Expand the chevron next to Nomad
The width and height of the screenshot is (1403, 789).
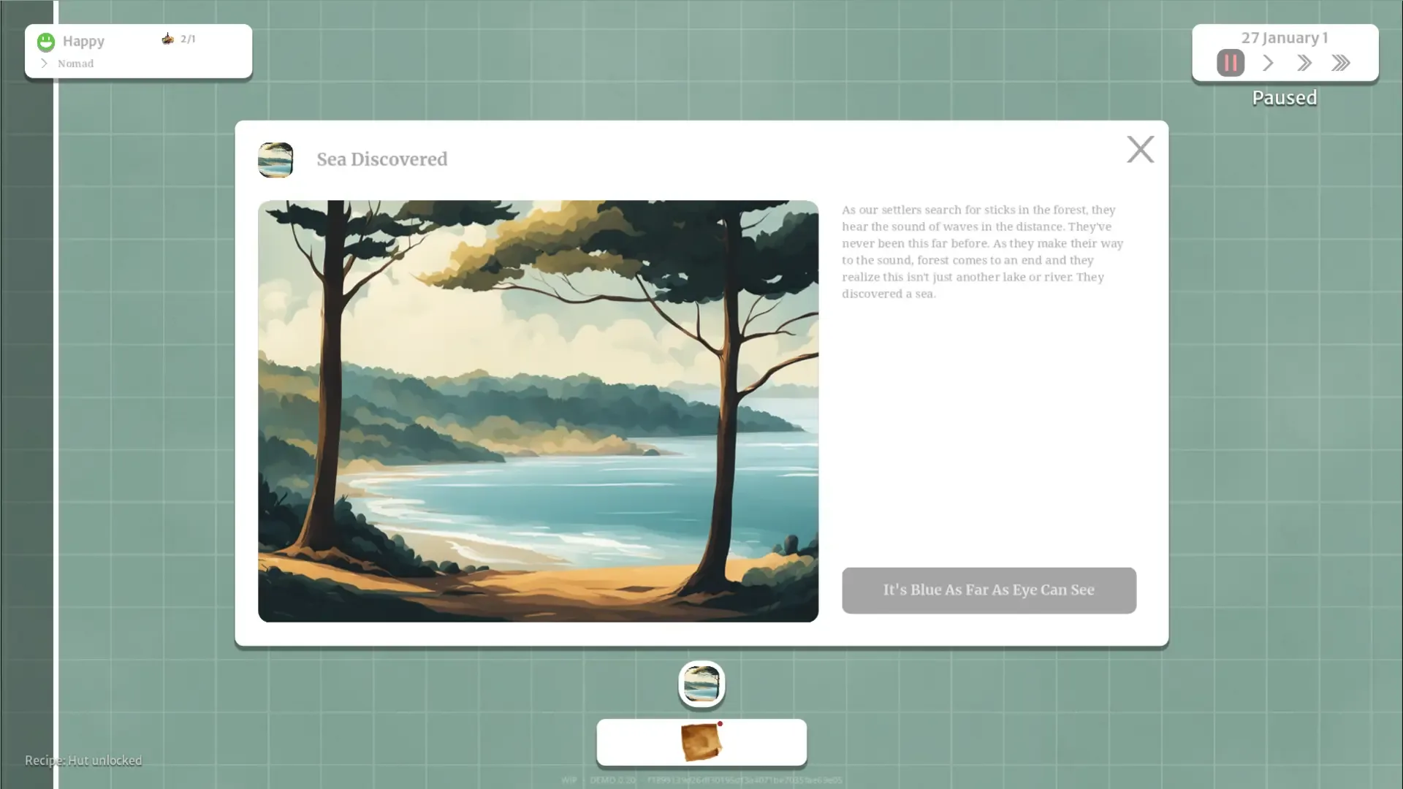coord(44,64)
